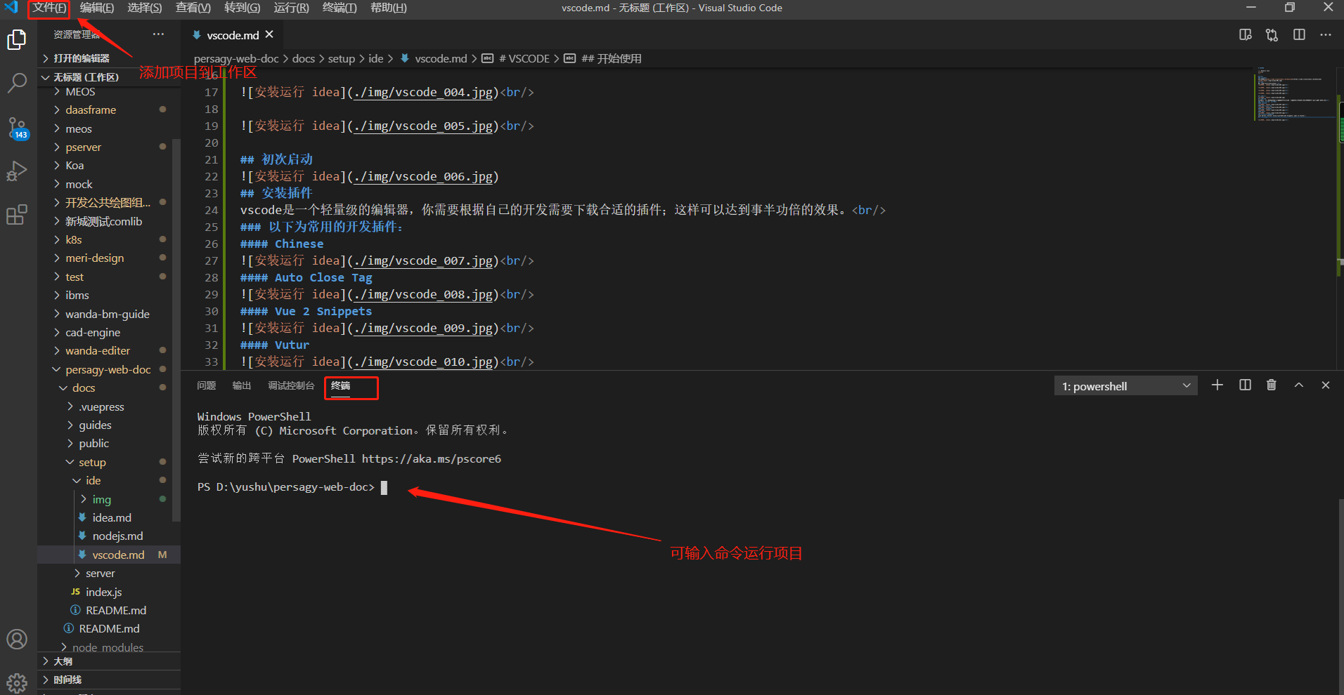Open markdown preview to the side
Viewport: 1344px width, 695px height.
[x=1245, y=35]
